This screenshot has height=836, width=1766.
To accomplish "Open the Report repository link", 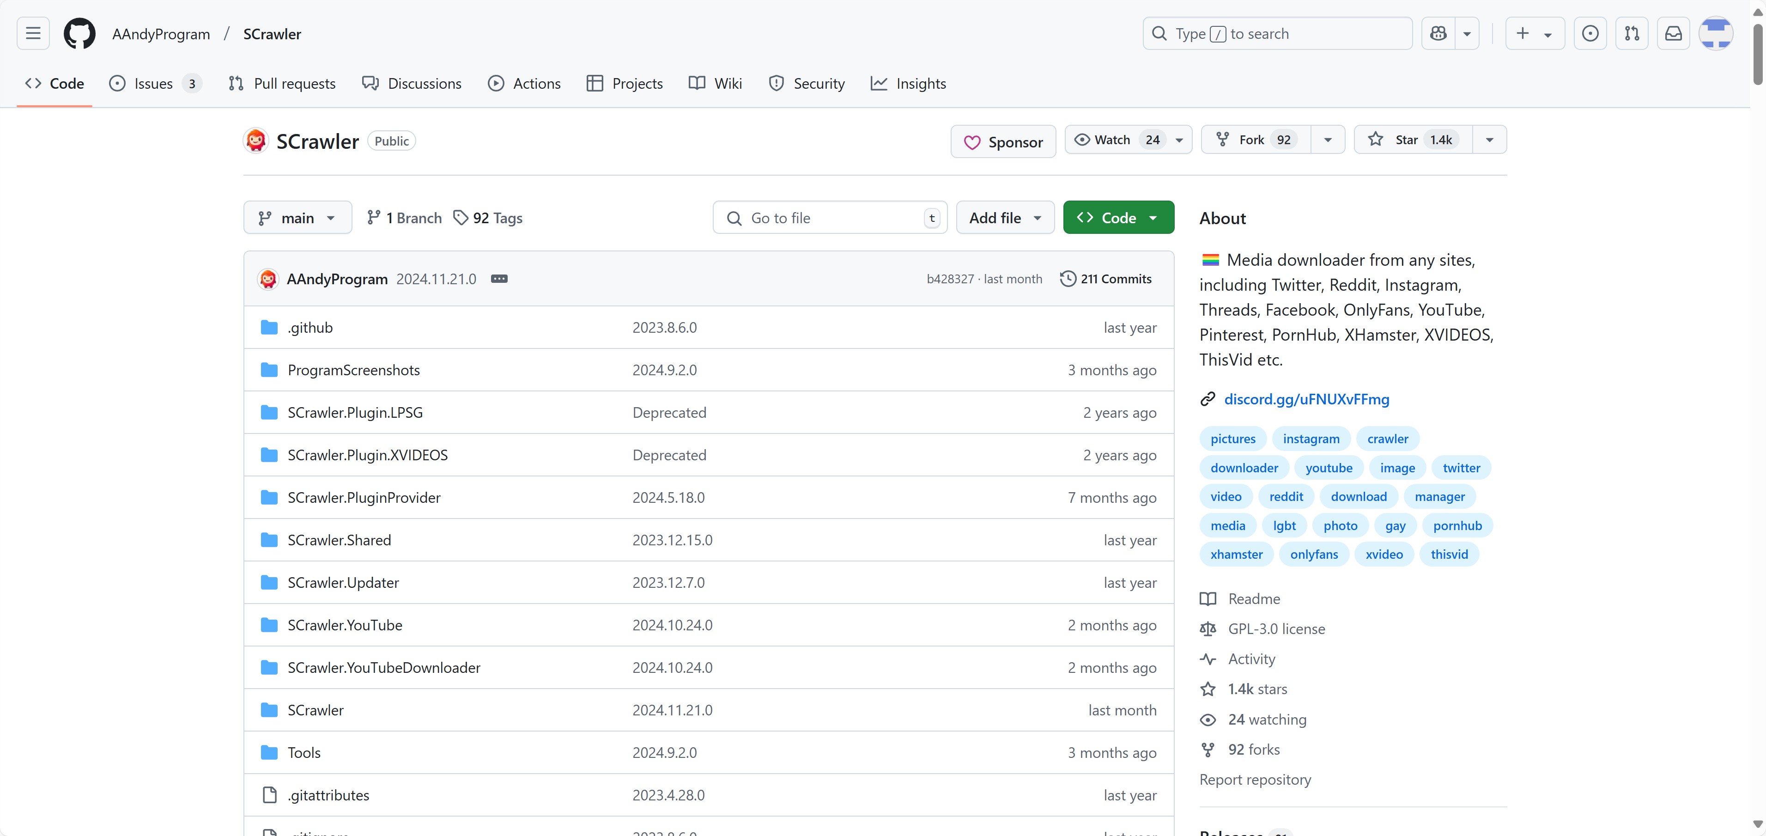I will (x=1255, y=780).
